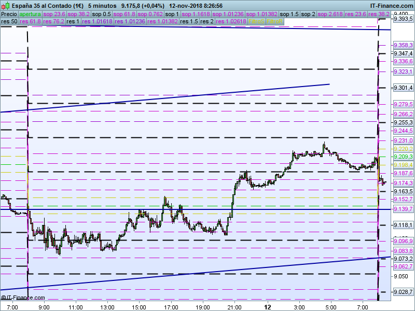Open the sop 2.618 legend label

click(330, 15)
